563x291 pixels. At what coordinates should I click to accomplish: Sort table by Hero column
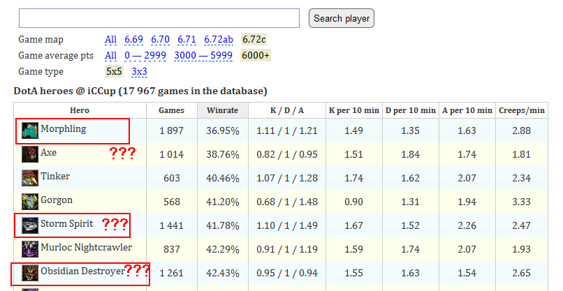(80, 110)
